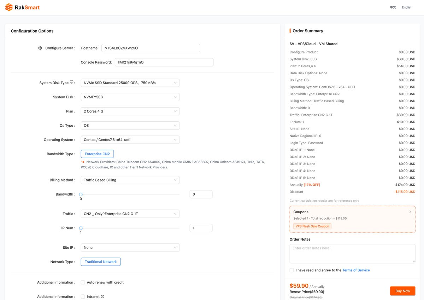The width and height of the screenshot is (424, 300).
Task: Open the Plan dropdown
Action: point(130,111)
